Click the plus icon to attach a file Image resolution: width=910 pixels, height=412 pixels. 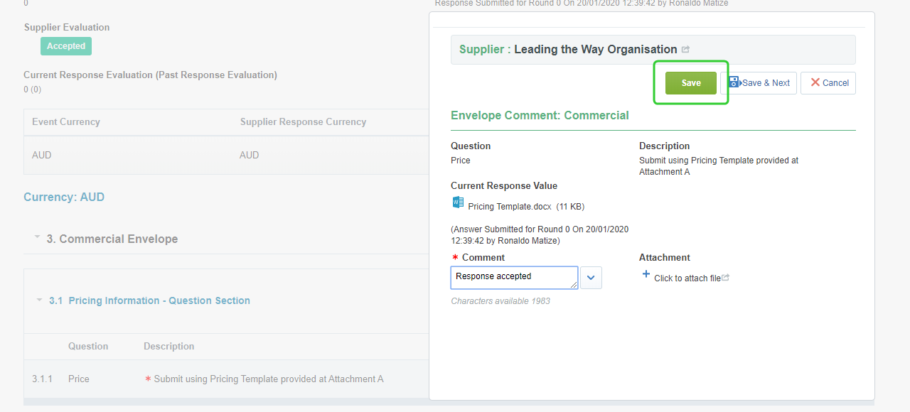tap(646, 274)
